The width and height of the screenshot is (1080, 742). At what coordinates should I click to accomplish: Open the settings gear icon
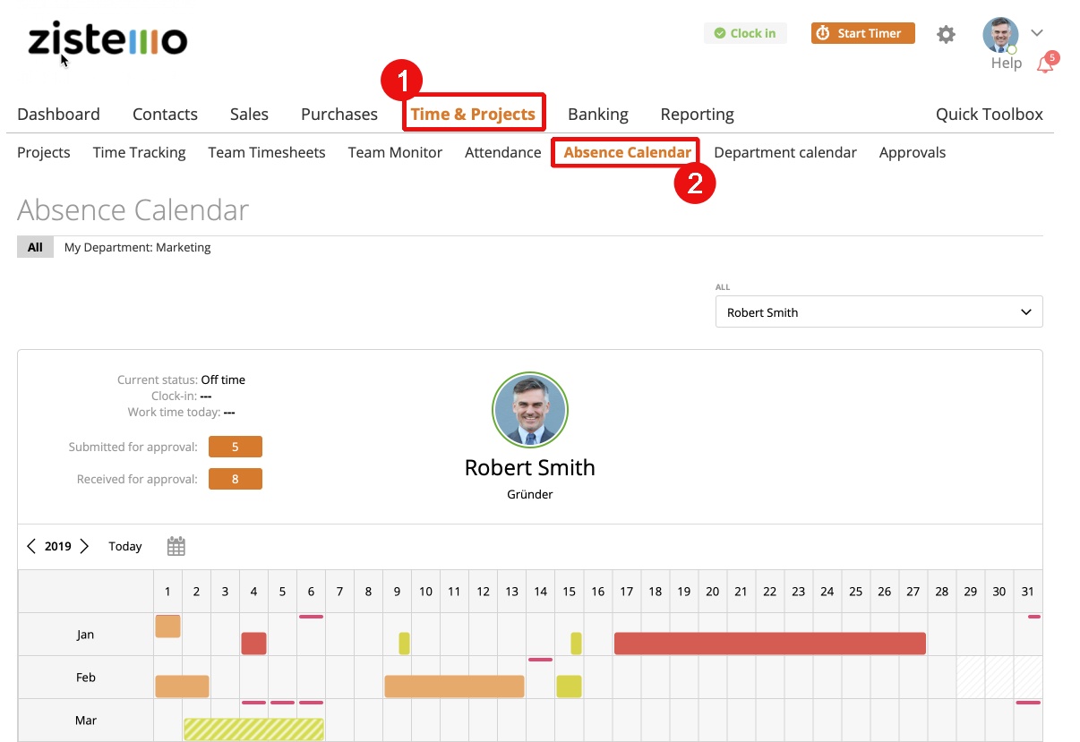(x=946, y=35)
